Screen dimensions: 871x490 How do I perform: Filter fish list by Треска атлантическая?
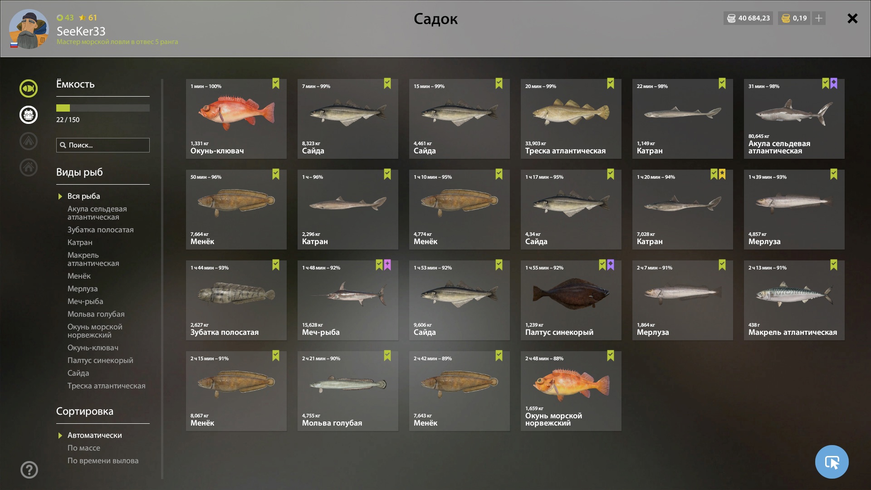click(107, 386)
